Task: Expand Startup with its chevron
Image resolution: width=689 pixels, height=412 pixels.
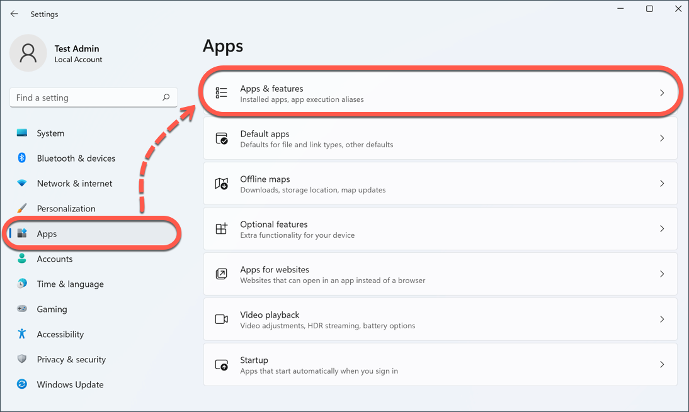Action: 662,364
